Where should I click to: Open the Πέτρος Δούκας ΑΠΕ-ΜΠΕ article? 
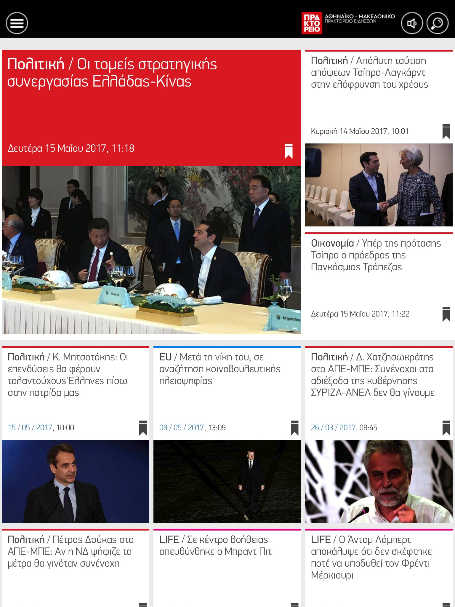click(71, 552)
